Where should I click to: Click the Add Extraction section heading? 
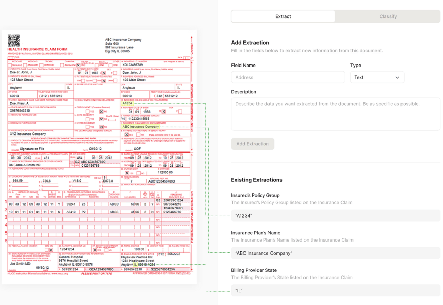click(x=250, y=43)
